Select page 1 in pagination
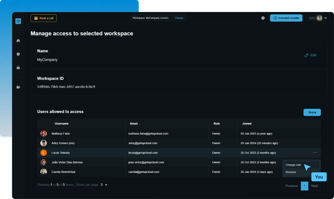This screenshot has height=199, width=334. (304, 186)
